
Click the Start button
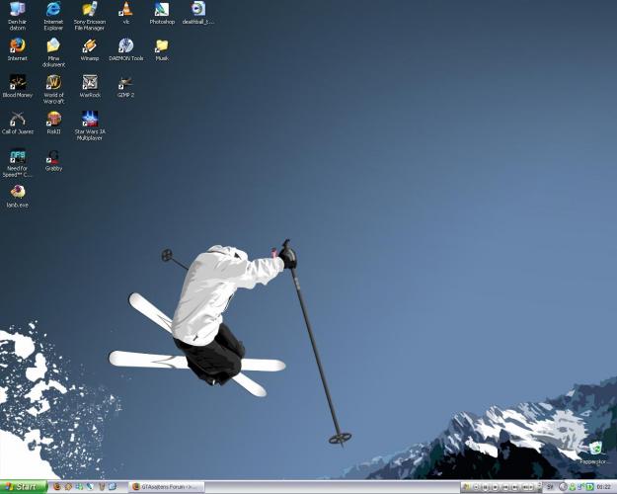(22, 487)
